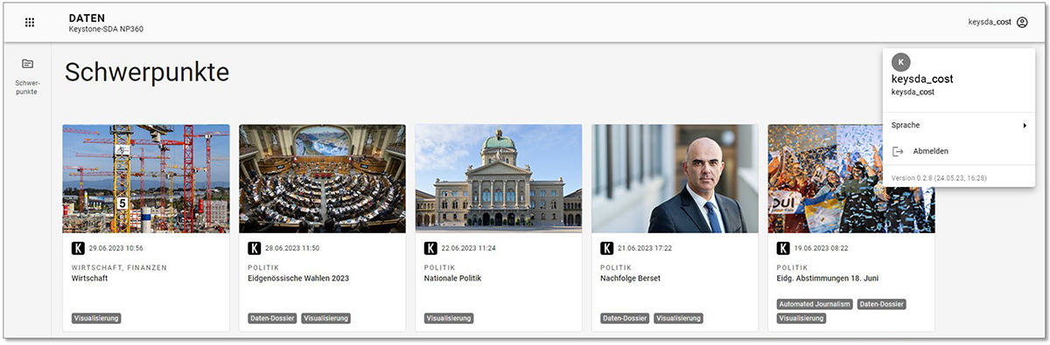
Task: Click the logout arrow icon beside Abmelden
Action: click(898, 151)
